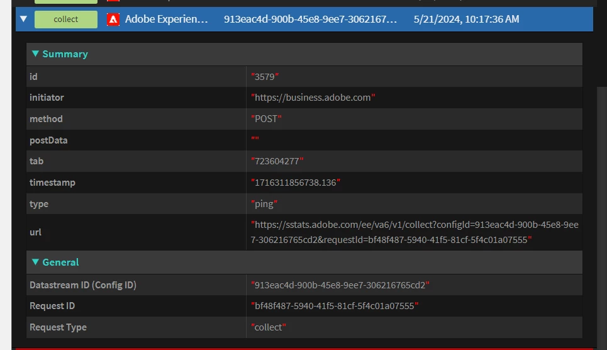
Task: Select the "POST" method value
Action: [266, 119]
